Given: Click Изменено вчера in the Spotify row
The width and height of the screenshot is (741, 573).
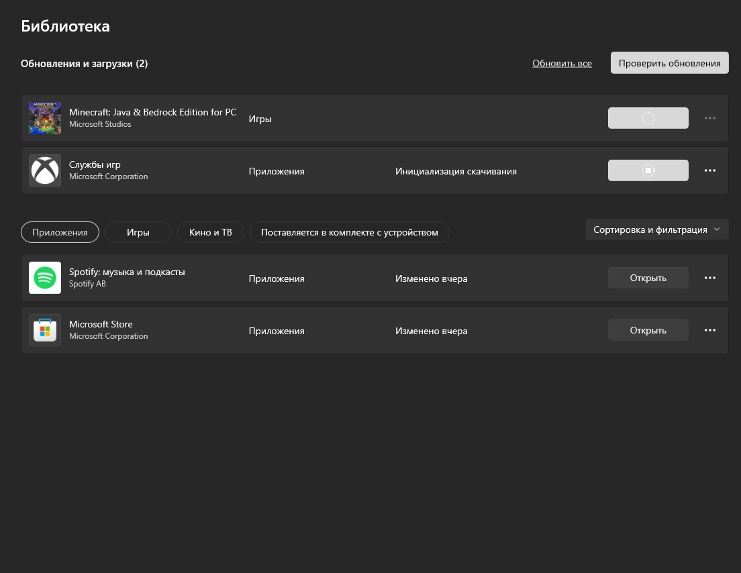Looking at the screenshot, I should pos(431,278).
